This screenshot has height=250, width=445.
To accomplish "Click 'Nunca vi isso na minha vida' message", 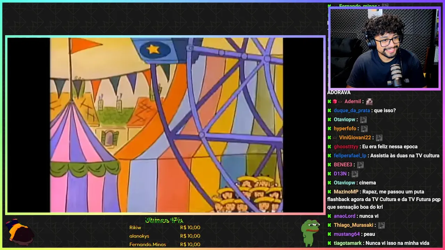I will pyautogui.click(x=397, y=243).
